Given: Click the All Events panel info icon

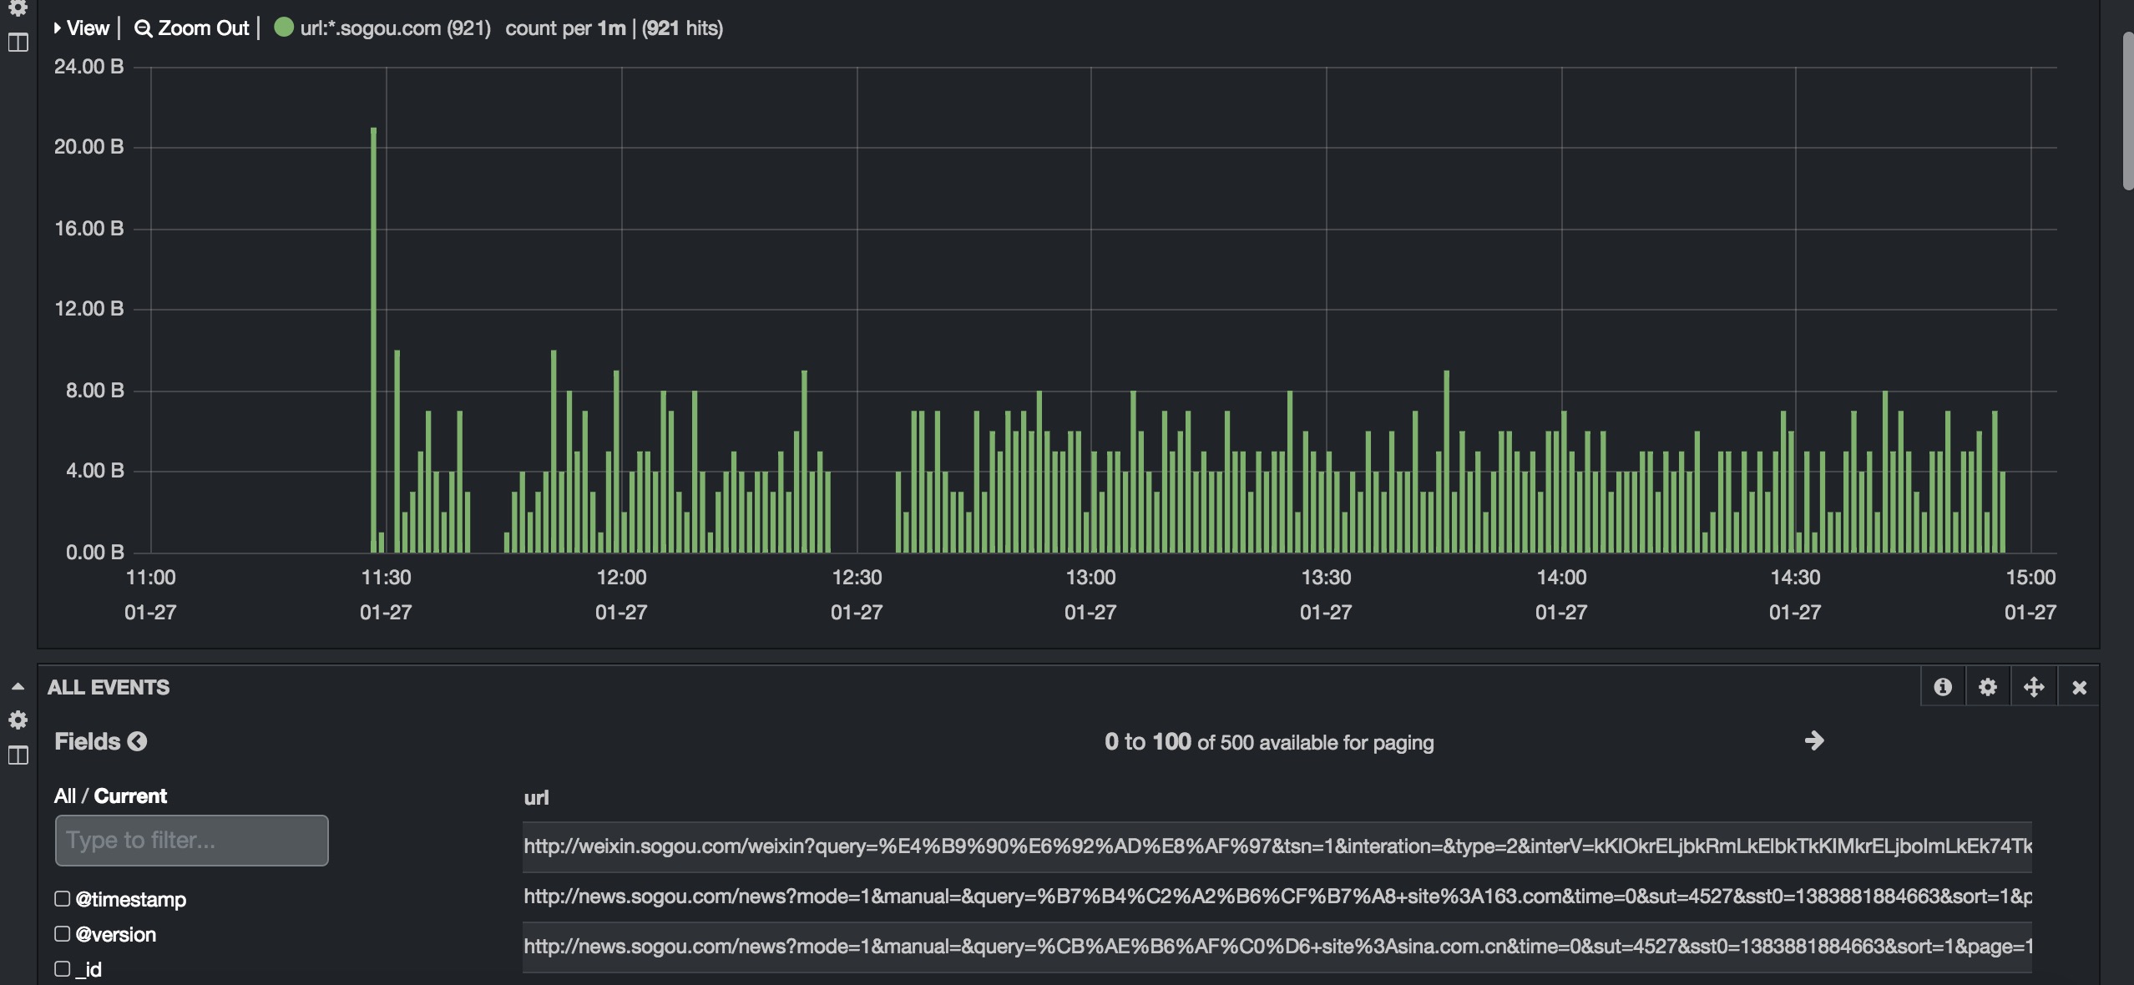Looking at the screenshot, I should click(x=1943, y=687).
